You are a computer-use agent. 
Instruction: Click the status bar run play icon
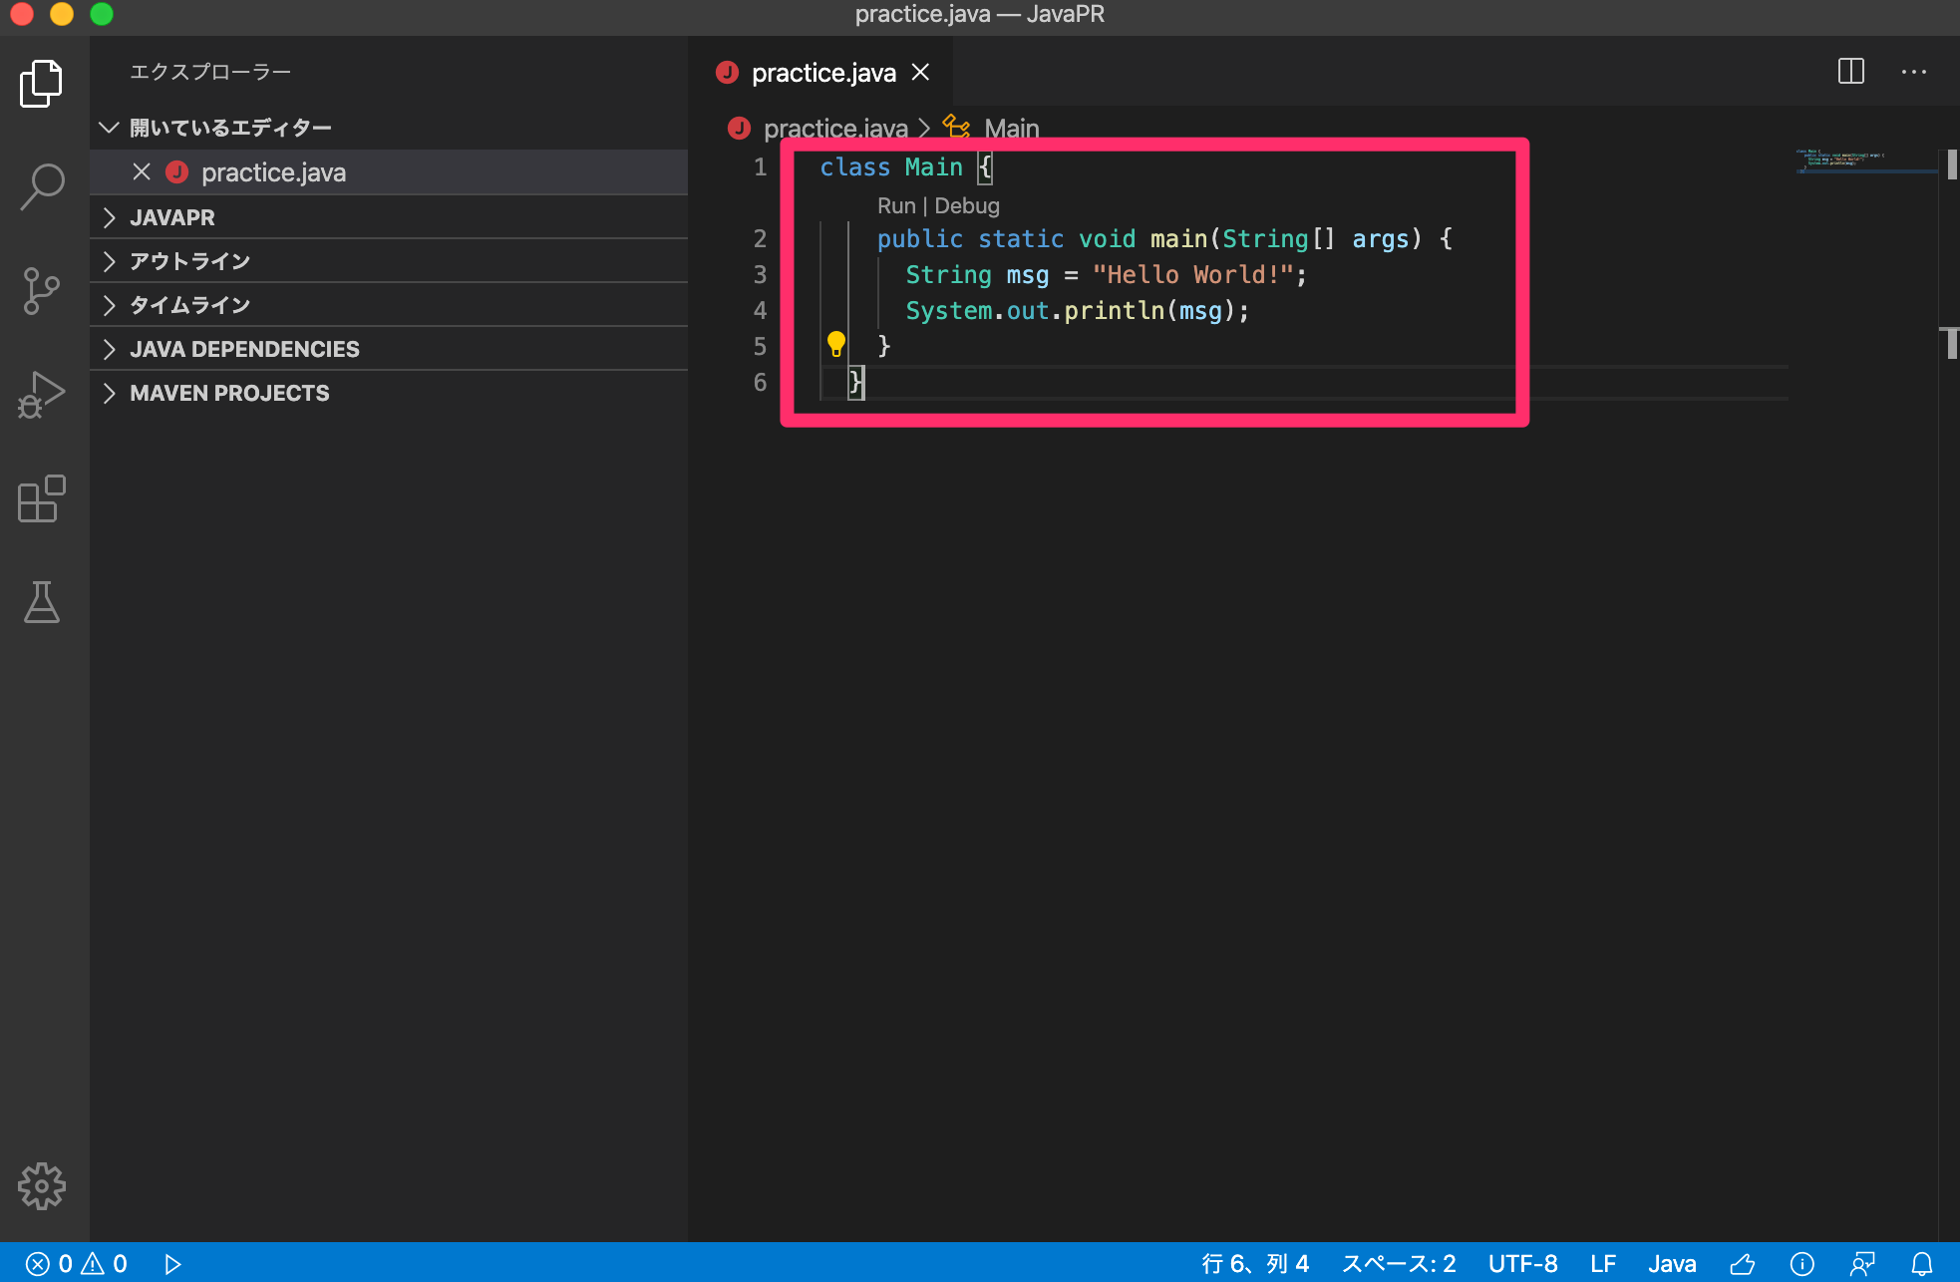click(x=172, y=1264)
